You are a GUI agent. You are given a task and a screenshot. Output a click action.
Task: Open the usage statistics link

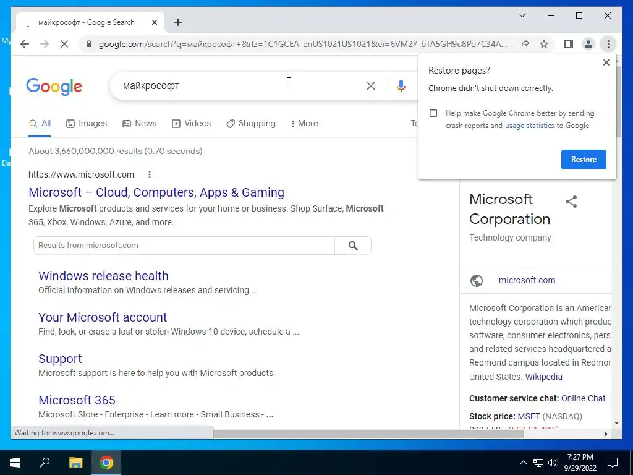tap(529, 126)
